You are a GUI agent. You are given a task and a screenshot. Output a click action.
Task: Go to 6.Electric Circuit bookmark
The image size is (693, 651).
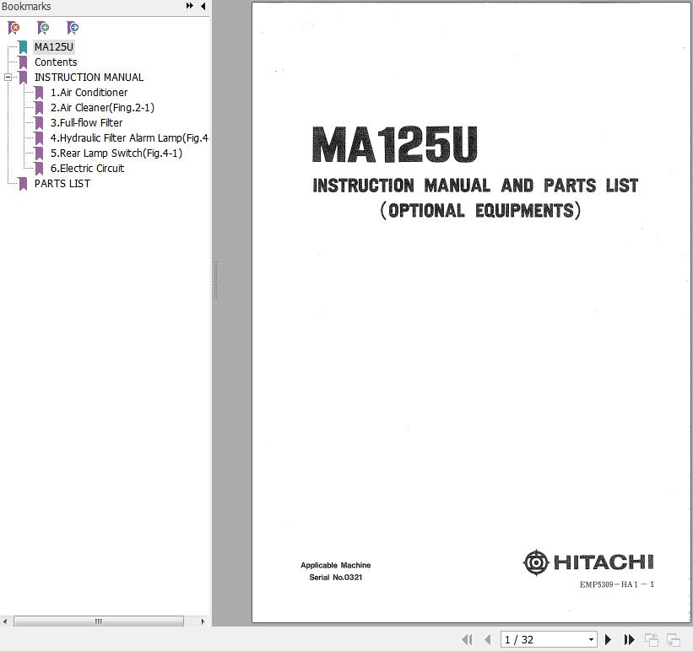[88, 169]
